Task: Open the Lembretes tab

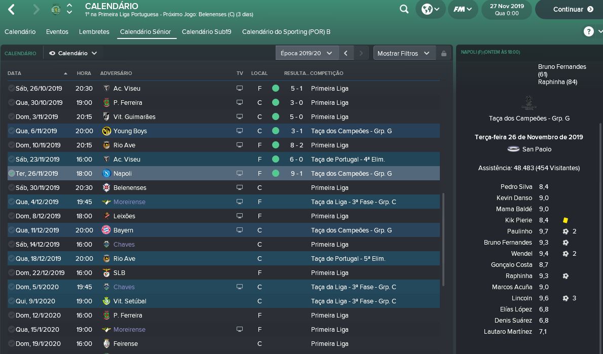Action: pos(94,31)
